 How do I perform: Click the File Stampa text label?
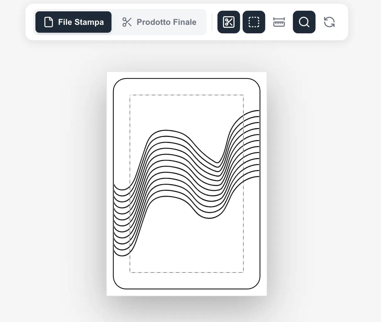click(81, 22)
